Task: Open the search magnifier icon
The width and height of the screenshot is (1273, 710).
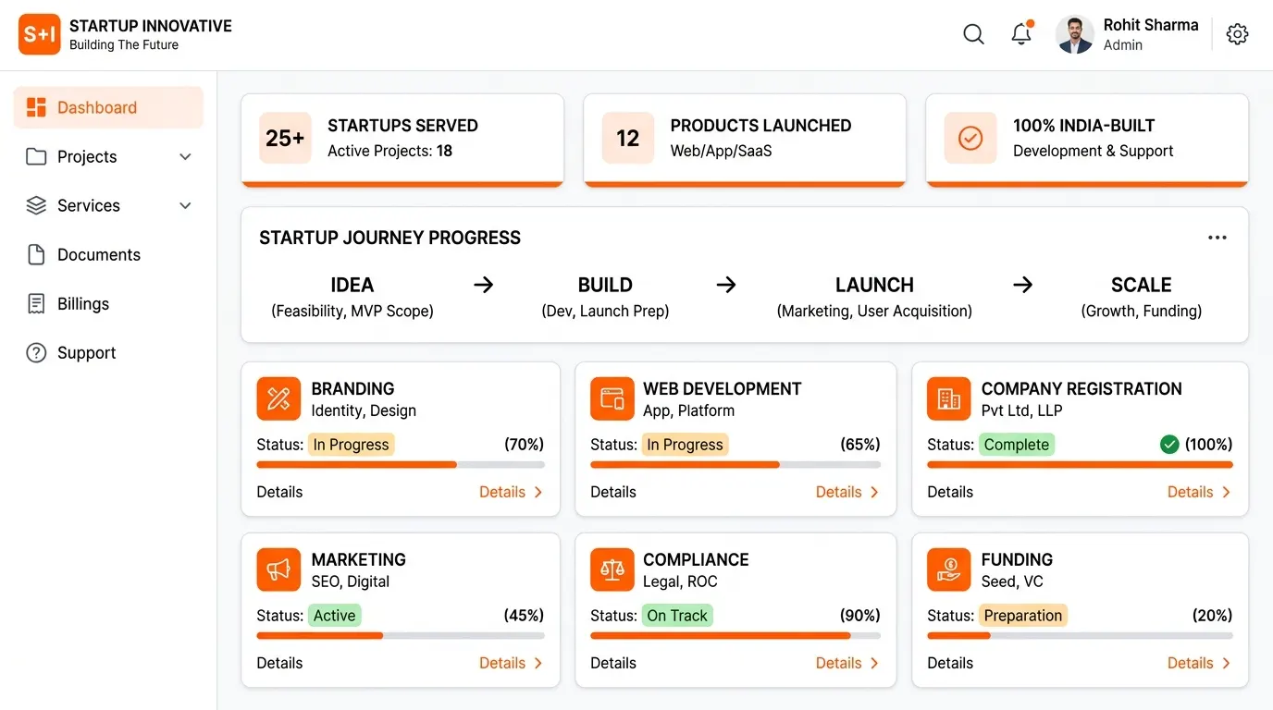Action: [973, 34]
